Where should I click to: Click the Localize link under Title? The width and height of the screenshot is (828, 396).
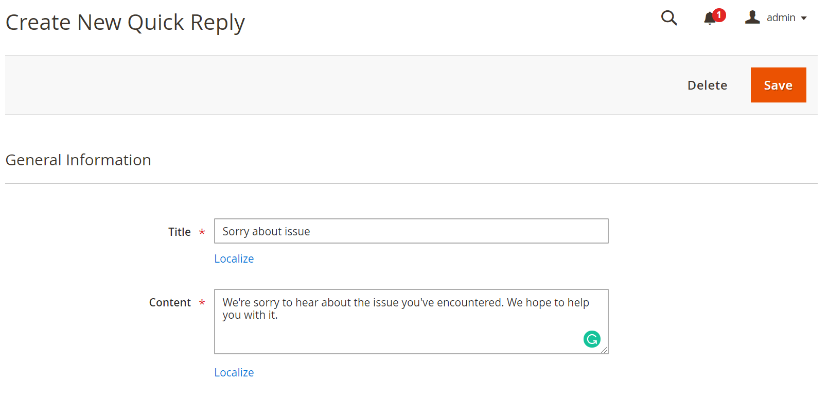[234, 259]
